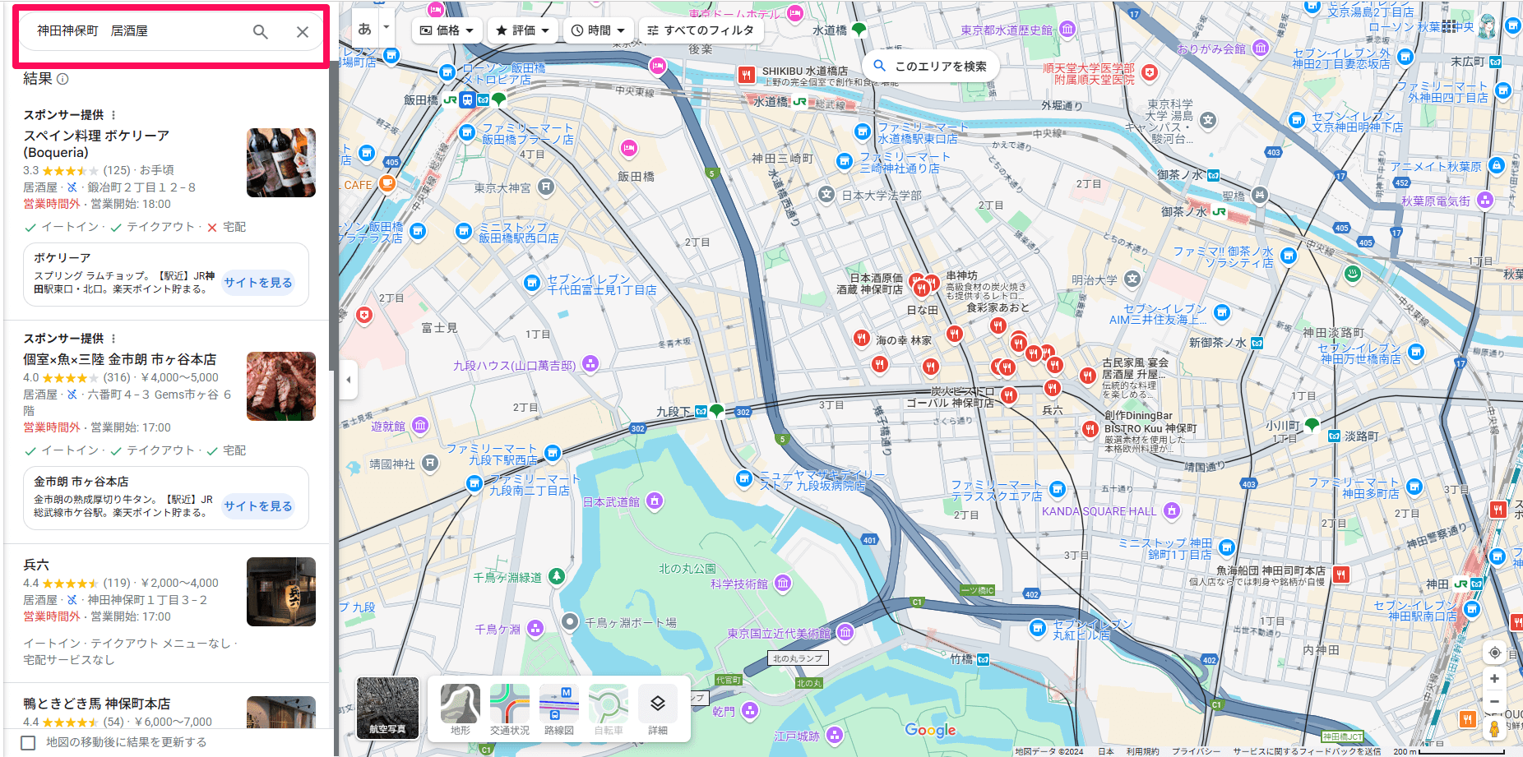Click KANDA SQUARE HALL marker

point(1172,510)
